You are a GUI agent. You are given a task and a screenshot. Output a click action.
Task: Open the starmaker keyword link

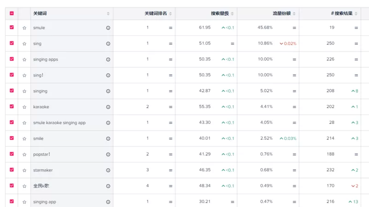click(x=43, y=170)
